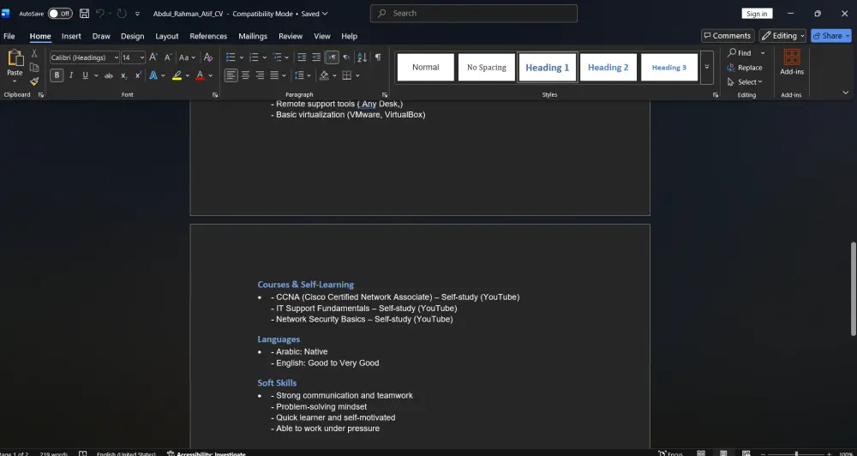Toggle the AutoSave switch
The width and height of the screenshot is (857, 456).
pos(60,14)
